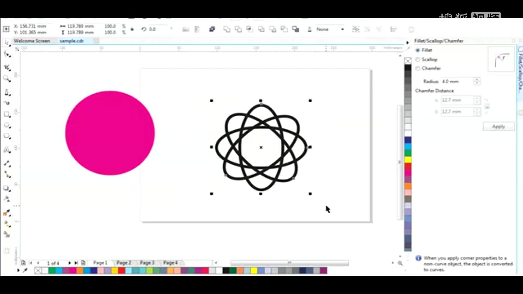Click the Apply button

pos(498,126)
